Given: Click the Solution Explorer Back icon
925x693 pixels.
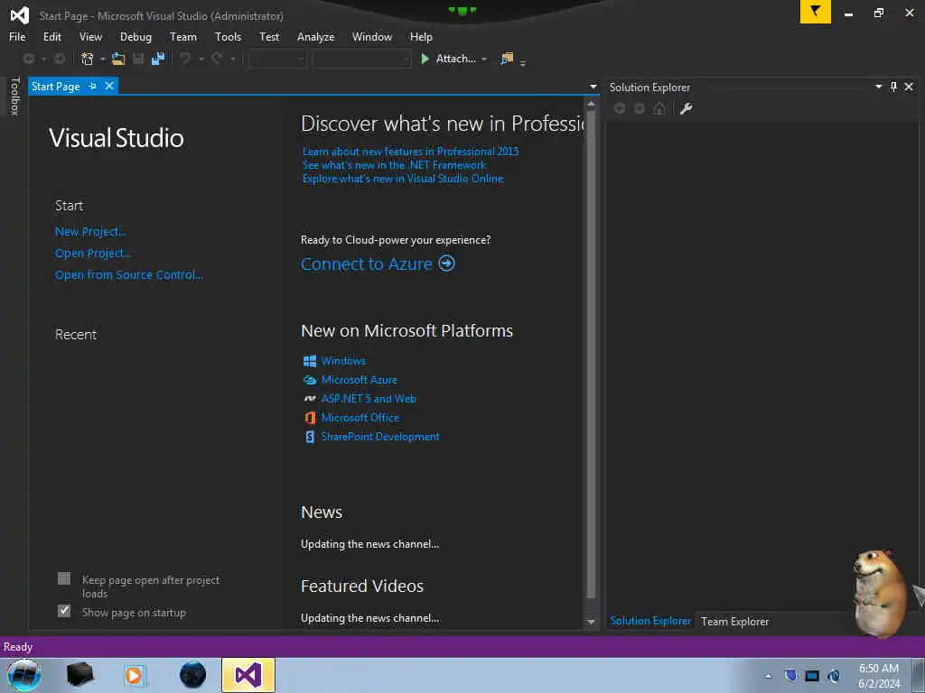Looking at the screenshot, I should [620, 108].
